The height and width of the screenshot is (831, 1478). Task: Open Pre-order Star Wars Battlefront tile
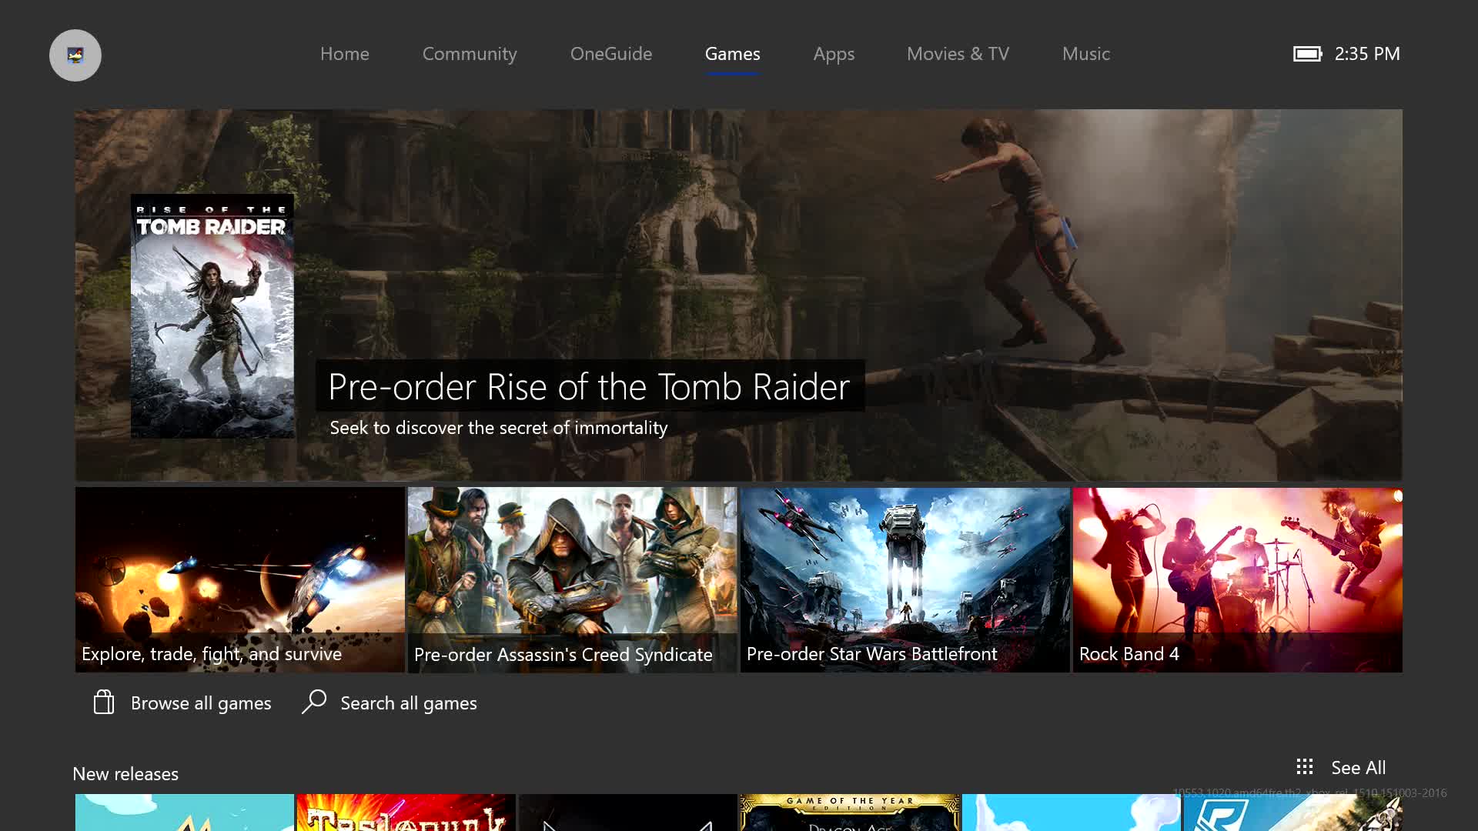[x=905, y=579]
